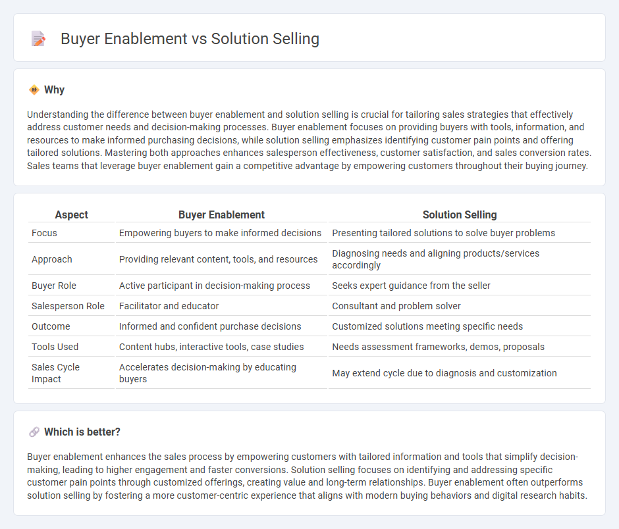Select the 'Salesperson Role' row label
This screenshot has width=619, height=529.
(68, 306)
